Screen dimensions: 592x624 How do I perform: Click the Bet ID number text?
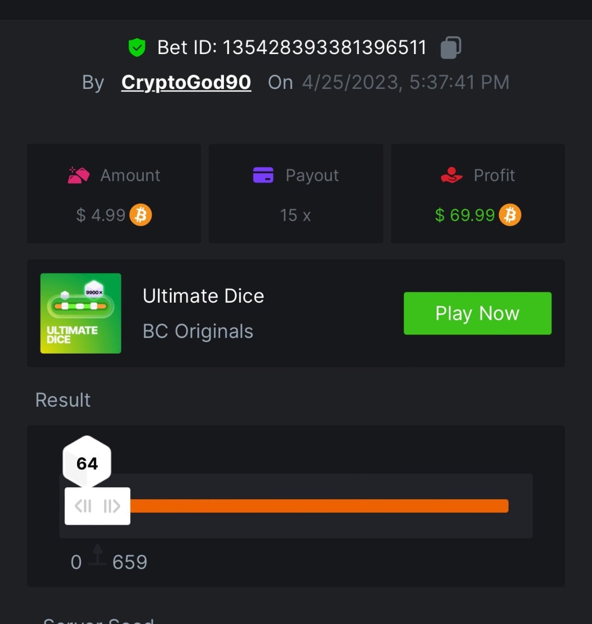(324, 48)
